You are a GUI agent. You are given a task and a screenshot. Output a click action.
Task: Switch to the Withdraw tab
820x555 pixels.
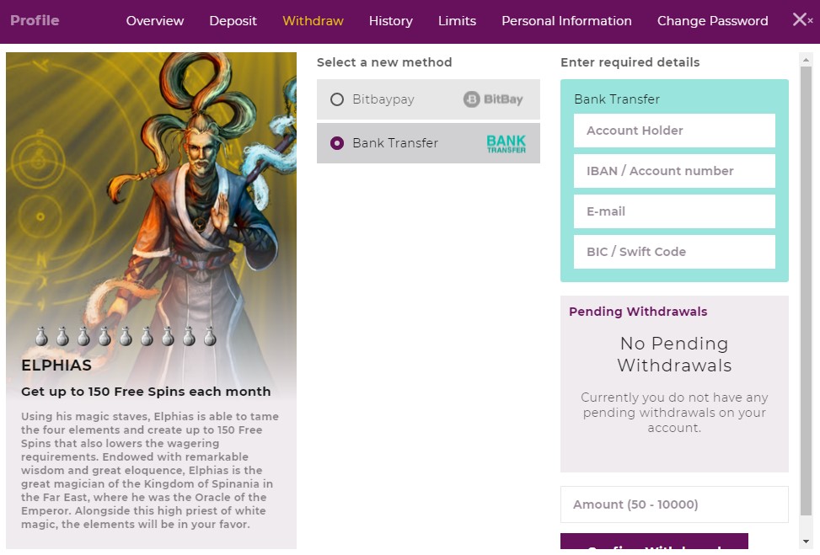313,21
